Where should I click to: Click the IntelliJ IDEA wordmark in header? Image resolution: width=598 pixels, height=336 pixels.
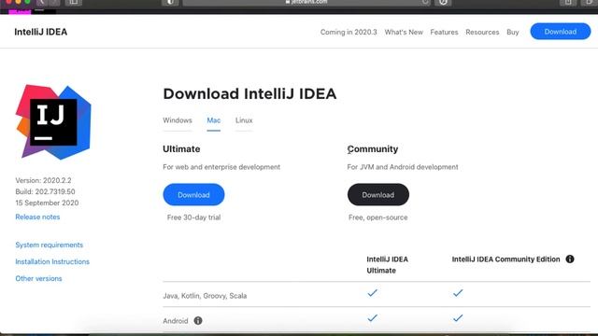point(41,32)
